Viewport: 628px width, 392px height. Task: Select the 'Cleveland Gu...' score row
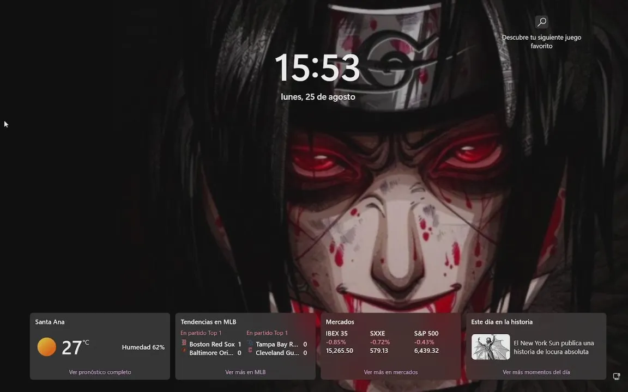click(277, 353)
